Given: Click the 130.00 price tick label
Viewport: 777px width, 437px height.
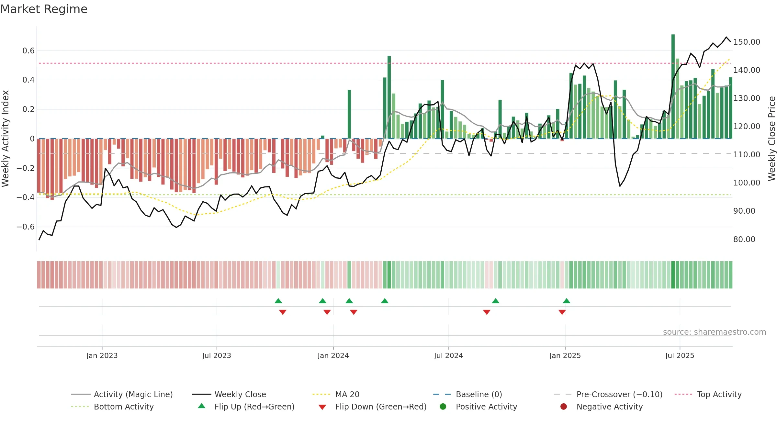Looking at the screenshot, I should 747,98.
